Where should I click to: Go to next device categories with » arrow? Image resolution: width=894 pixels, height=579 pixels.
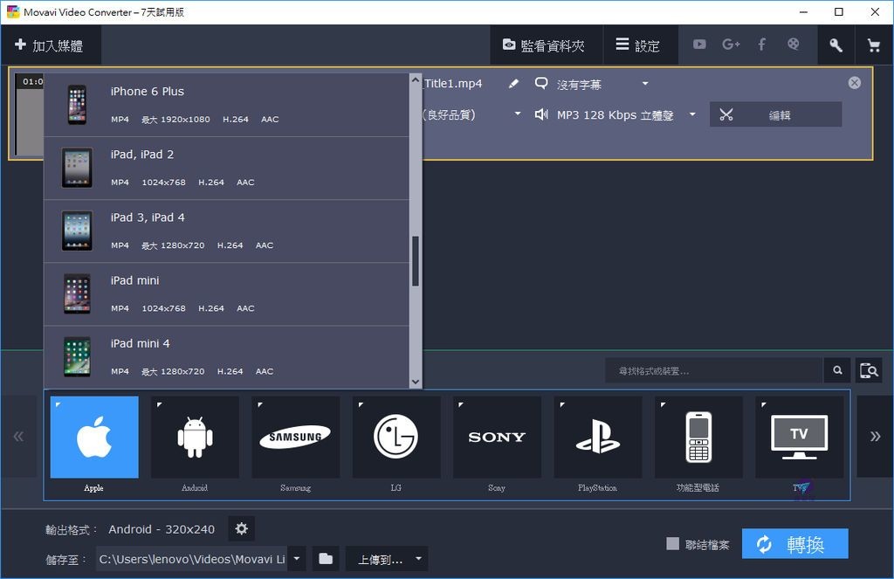tap(875, 437)
